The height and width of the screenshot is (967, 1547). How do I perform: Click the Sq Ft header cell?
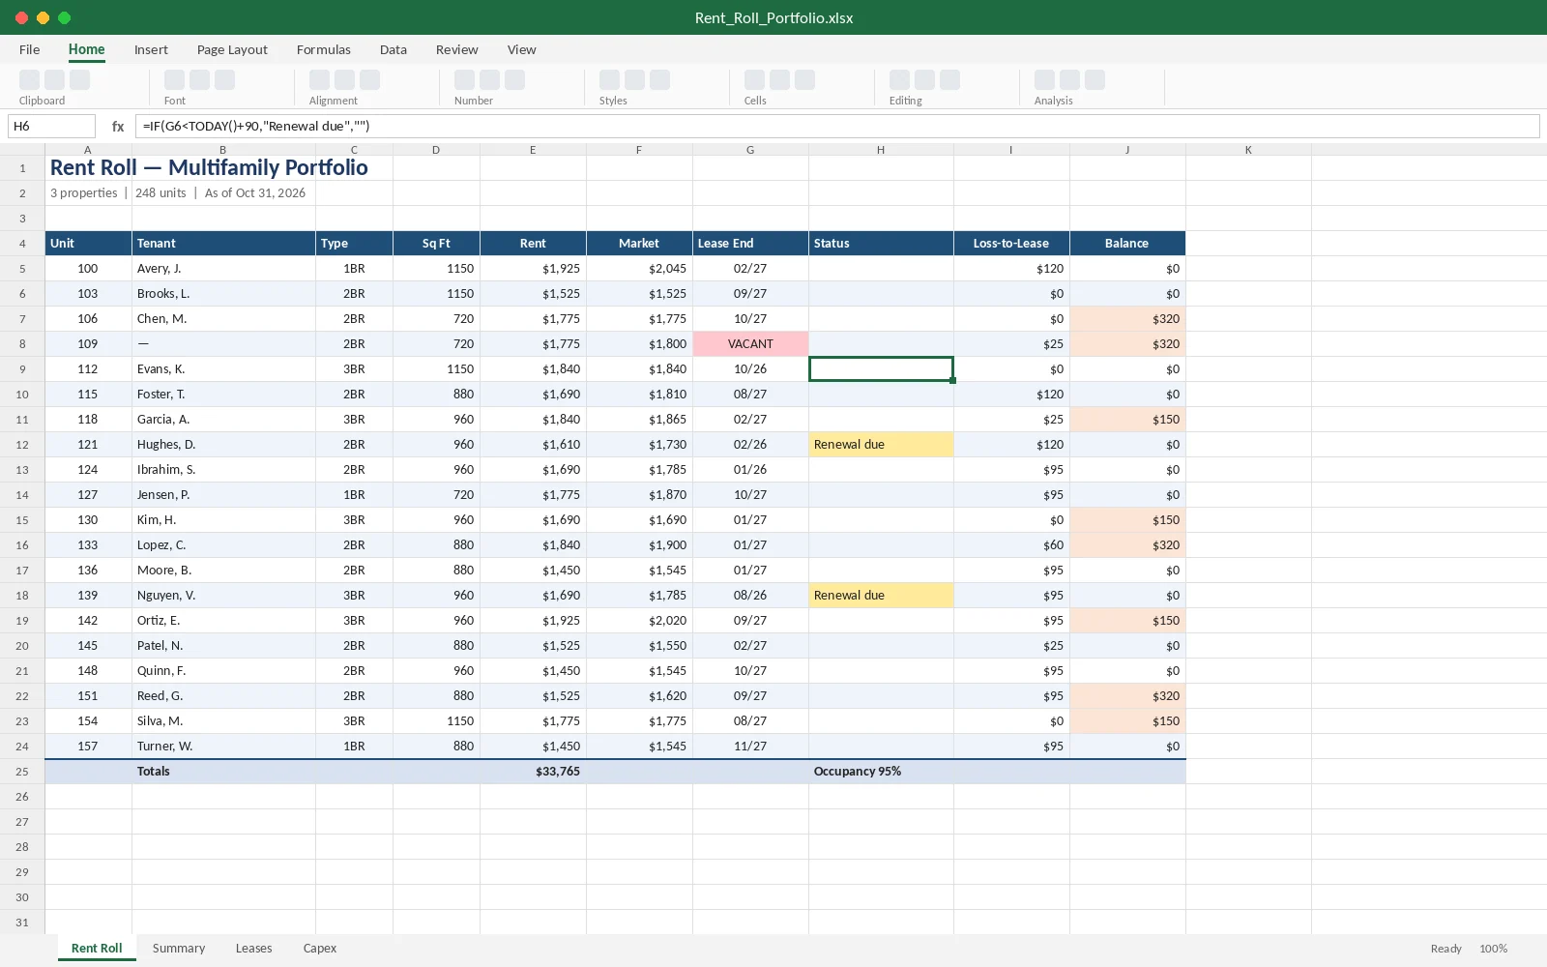click(436, 244)
